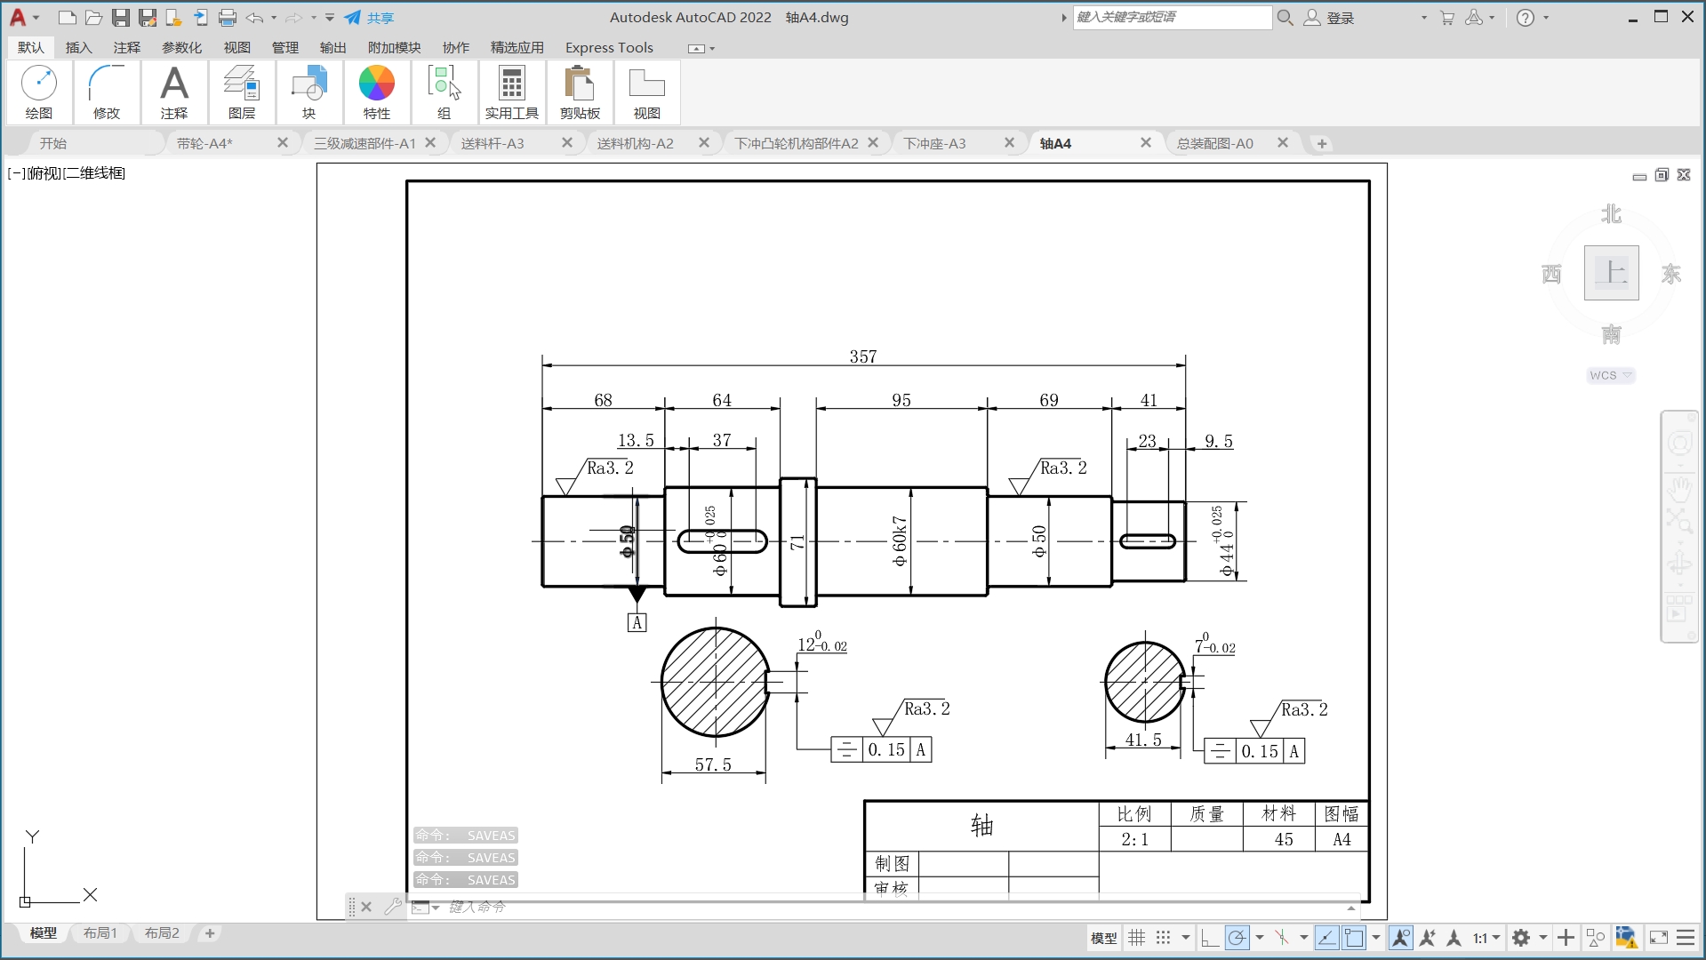Click the help question mark icon
This screenshot has width=1706, height=960.
click(x=1526, y=18)
